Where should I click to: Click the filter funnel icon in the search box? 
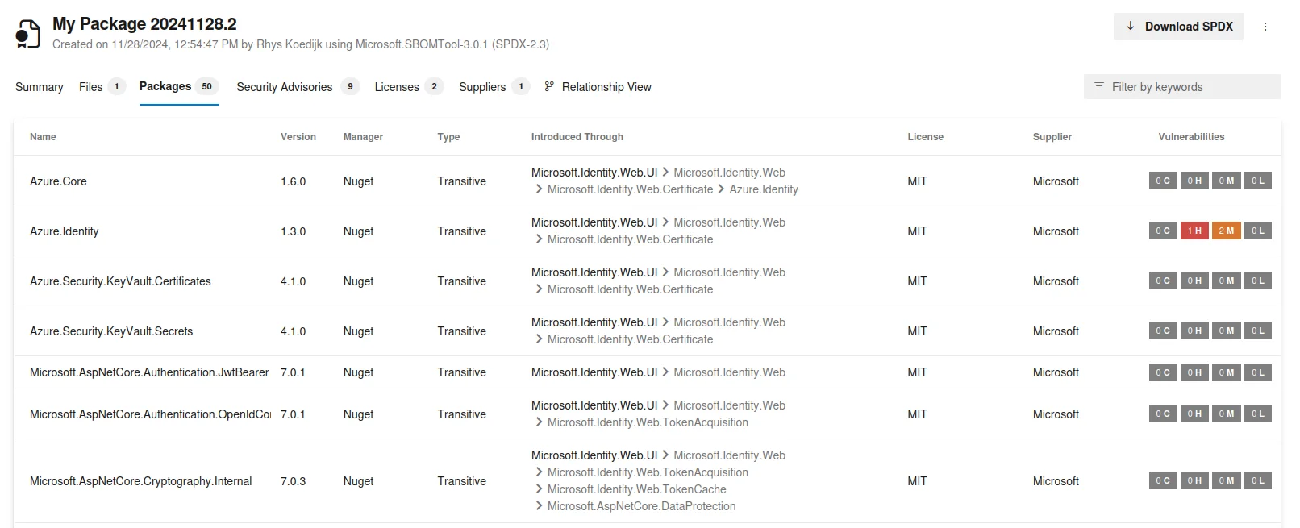click(1098, 86)
